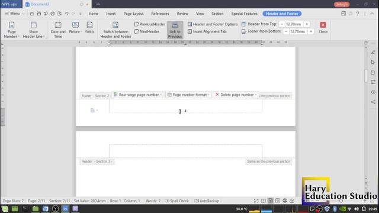
Task: Click the OBS icon in taskbar
Action: pyautogui.click(x=55, y=209)
